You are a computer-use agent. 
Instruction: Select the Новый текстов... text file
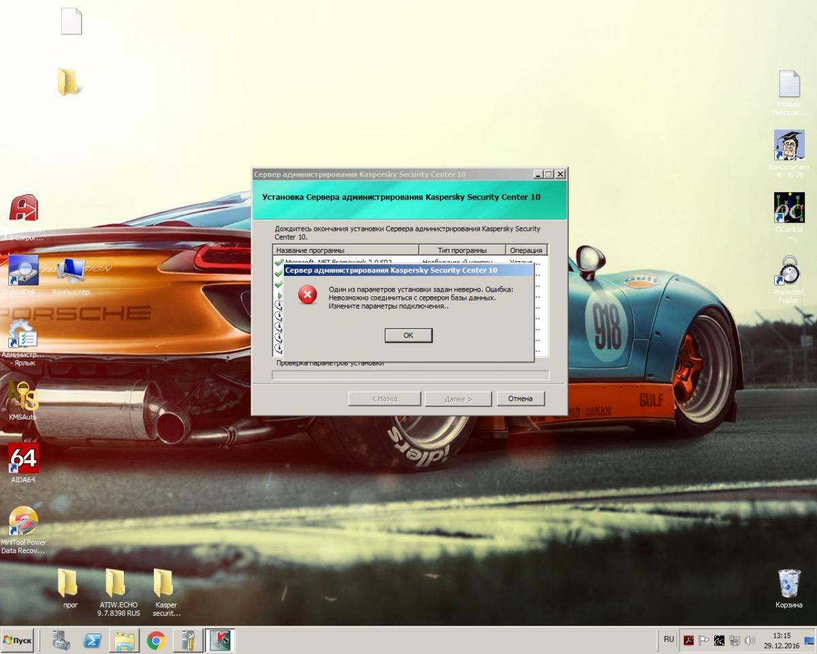(x=788, y=93)
